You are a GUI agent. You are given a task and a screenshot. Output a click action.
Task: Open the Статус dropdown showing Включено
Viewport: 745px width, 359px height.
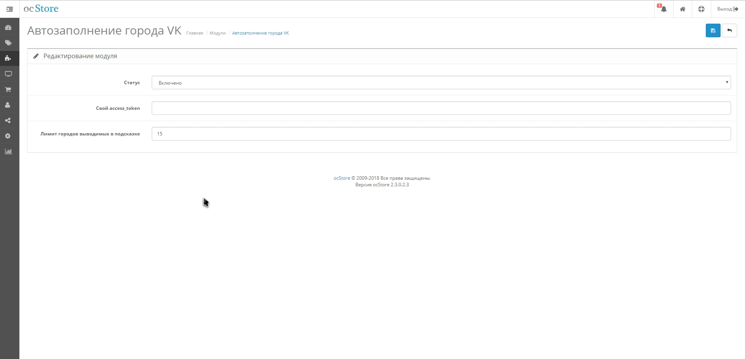441,83
